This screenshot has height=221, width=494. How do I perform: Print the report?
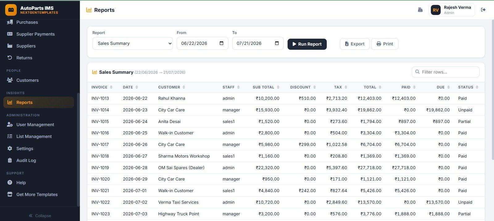tap(384, 44)
